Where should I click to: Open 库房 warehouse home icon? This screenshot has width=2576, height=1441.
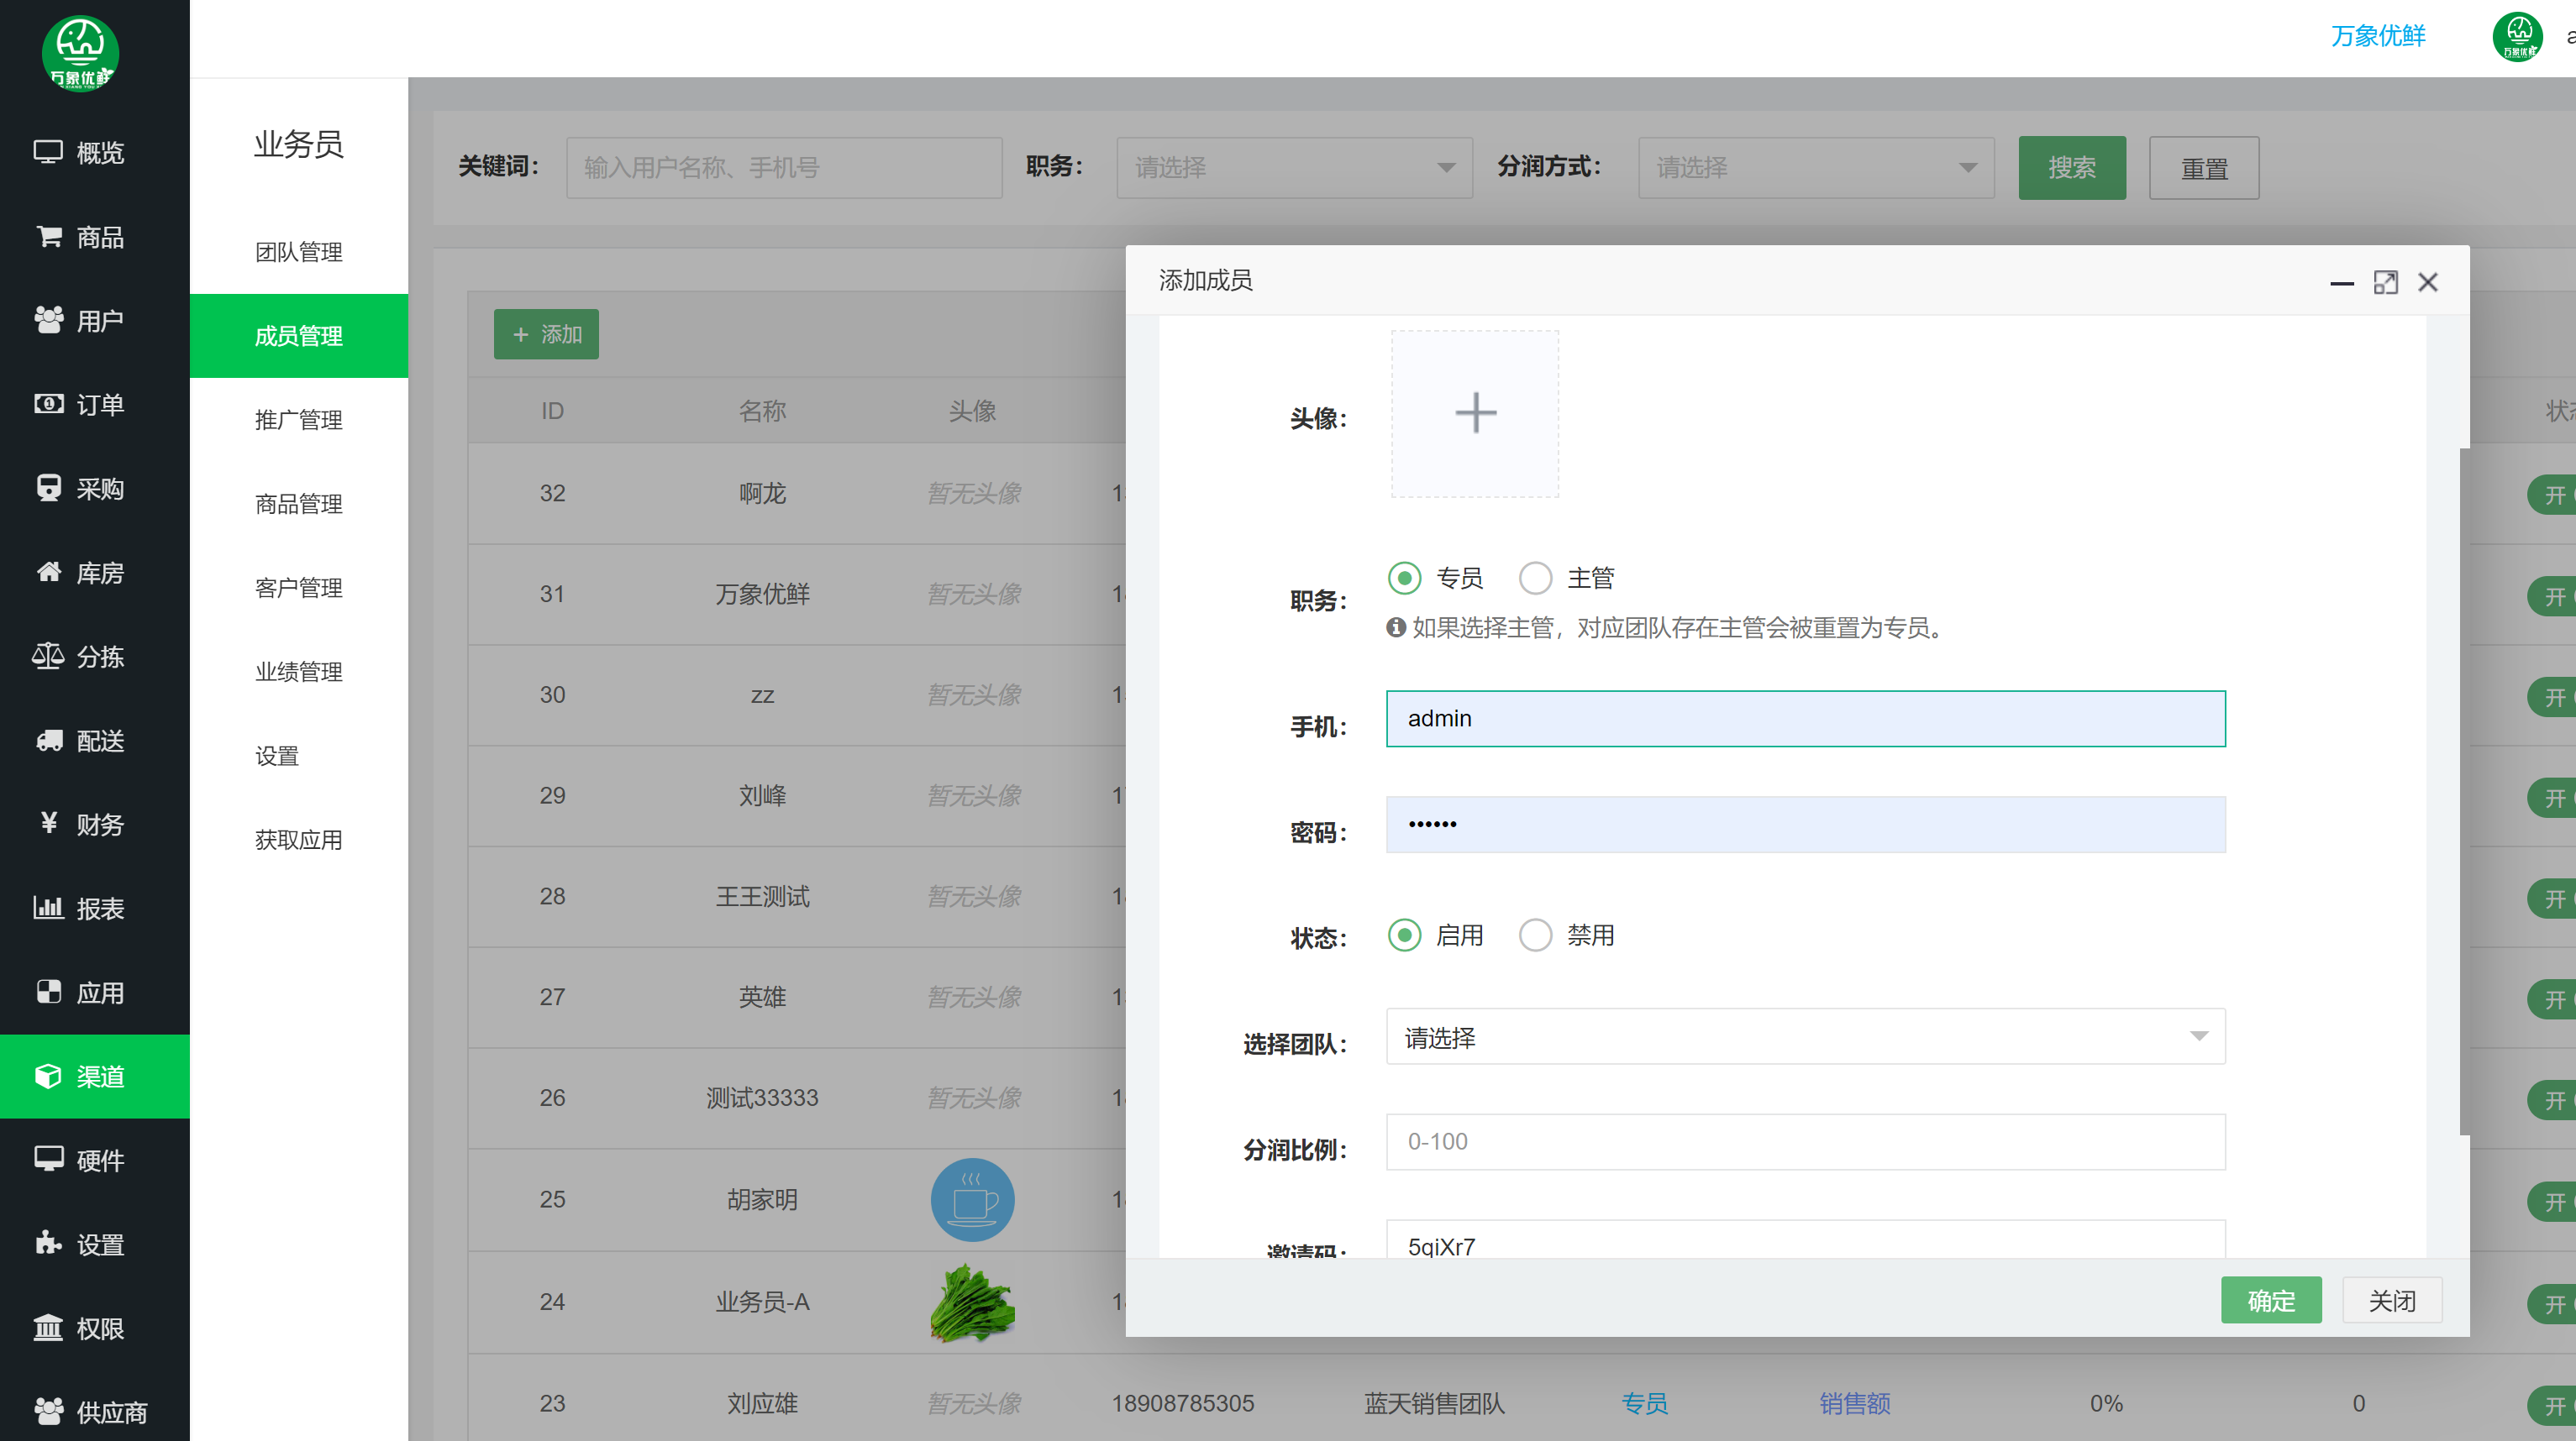(x=48, y=573)
